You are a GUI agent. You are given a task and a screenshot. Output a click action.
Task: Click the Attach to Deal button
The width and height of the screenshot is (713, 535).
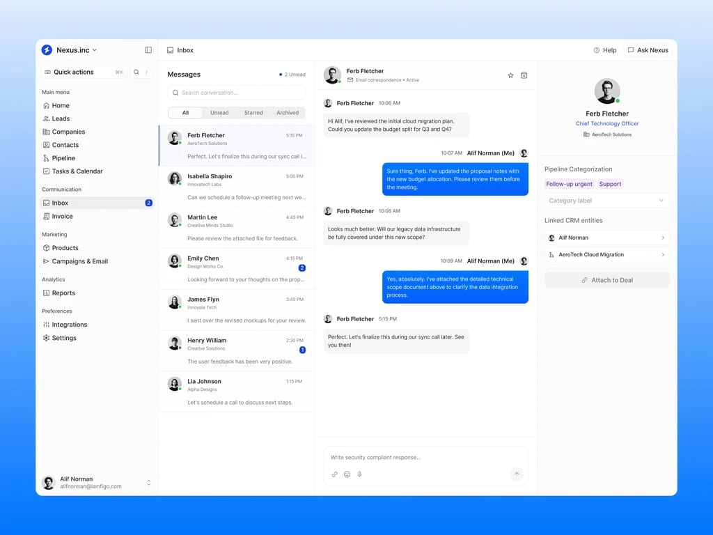point(606,280)
